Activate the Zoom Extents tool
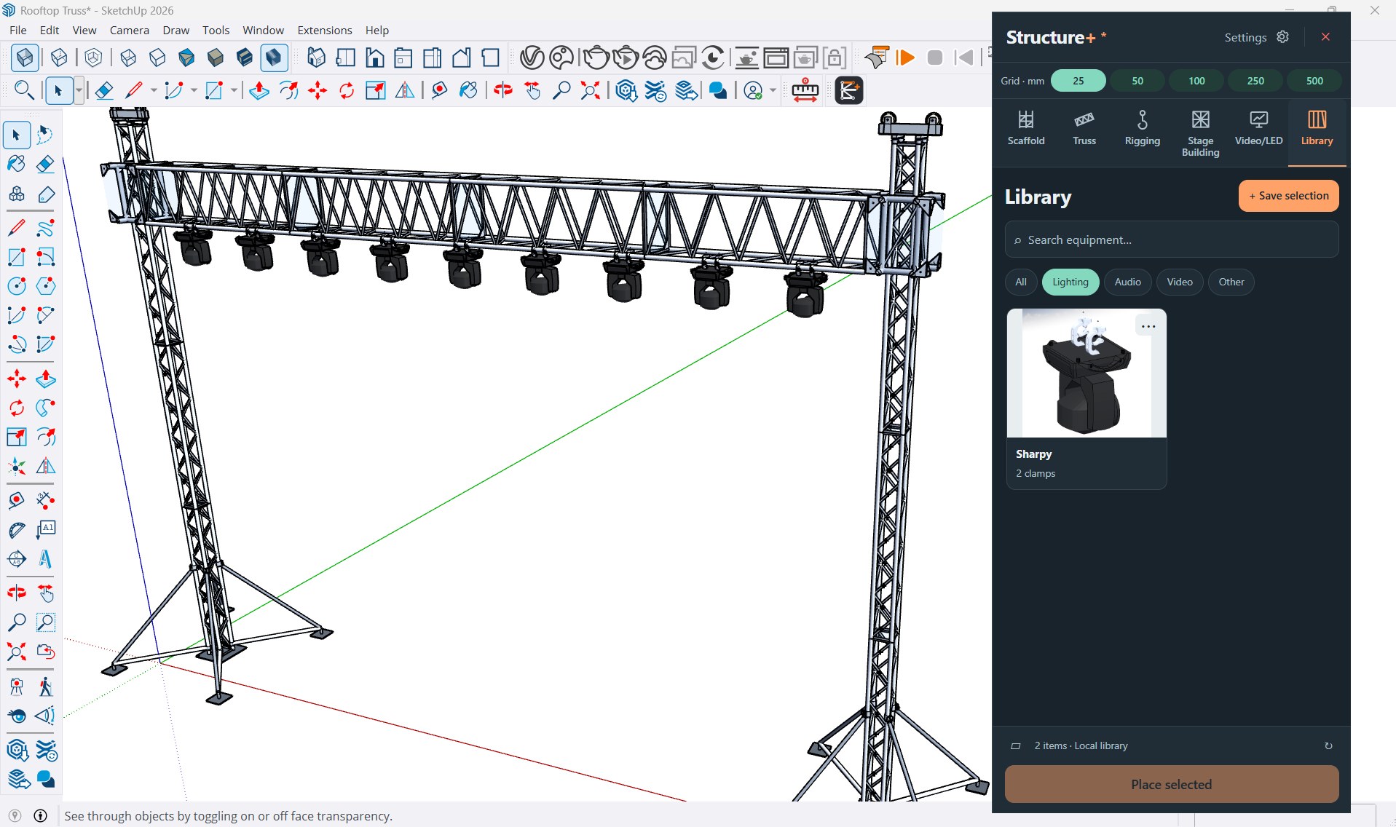 click(x=16, y=652)
